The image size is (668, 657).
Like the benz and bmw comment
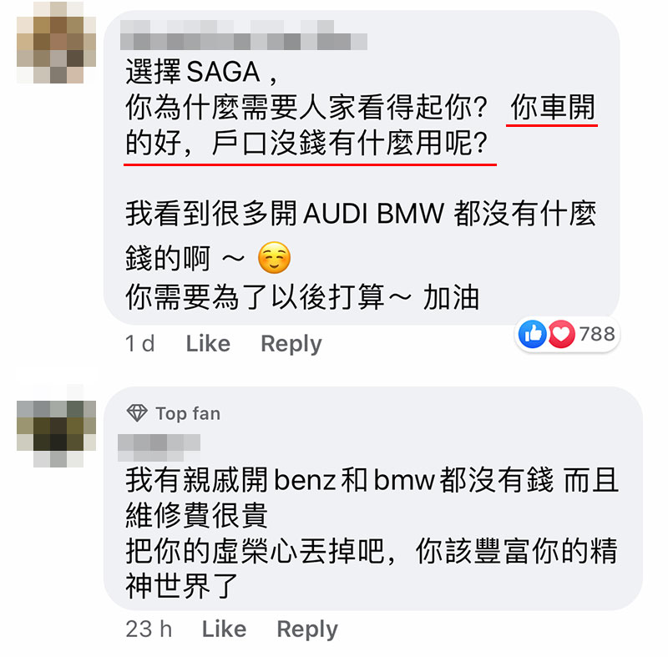coord(224,629)
